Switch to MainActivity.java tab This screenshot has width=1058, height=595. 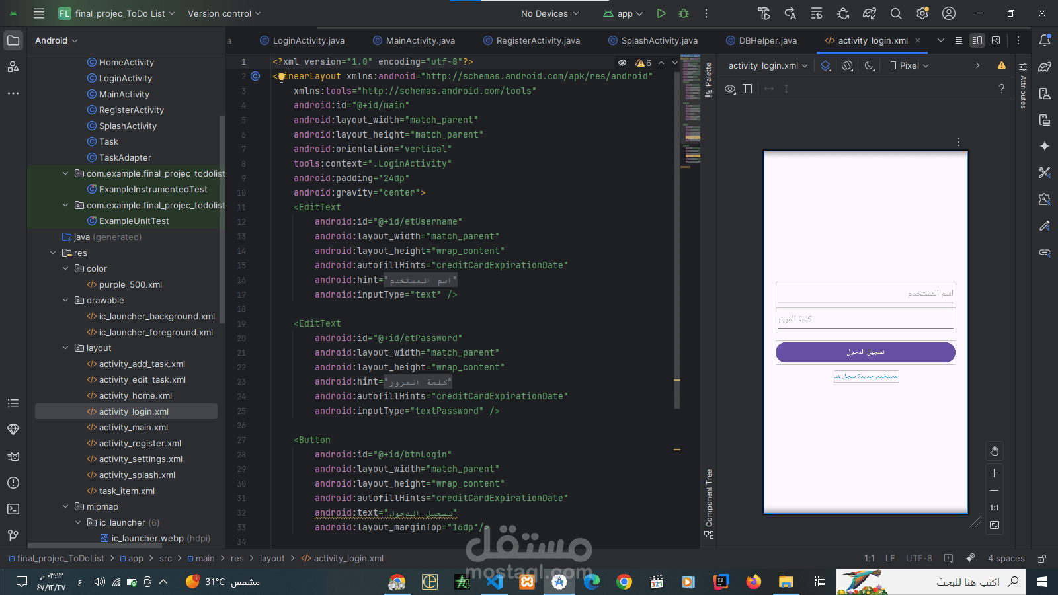414,40
